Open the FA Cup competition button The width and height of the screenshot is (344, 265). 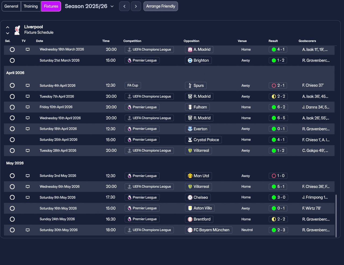click(133, 85)
